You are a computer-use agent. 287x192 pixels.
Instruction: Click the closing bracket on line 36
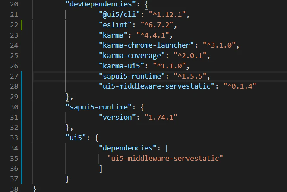click(x=101, y=169)
